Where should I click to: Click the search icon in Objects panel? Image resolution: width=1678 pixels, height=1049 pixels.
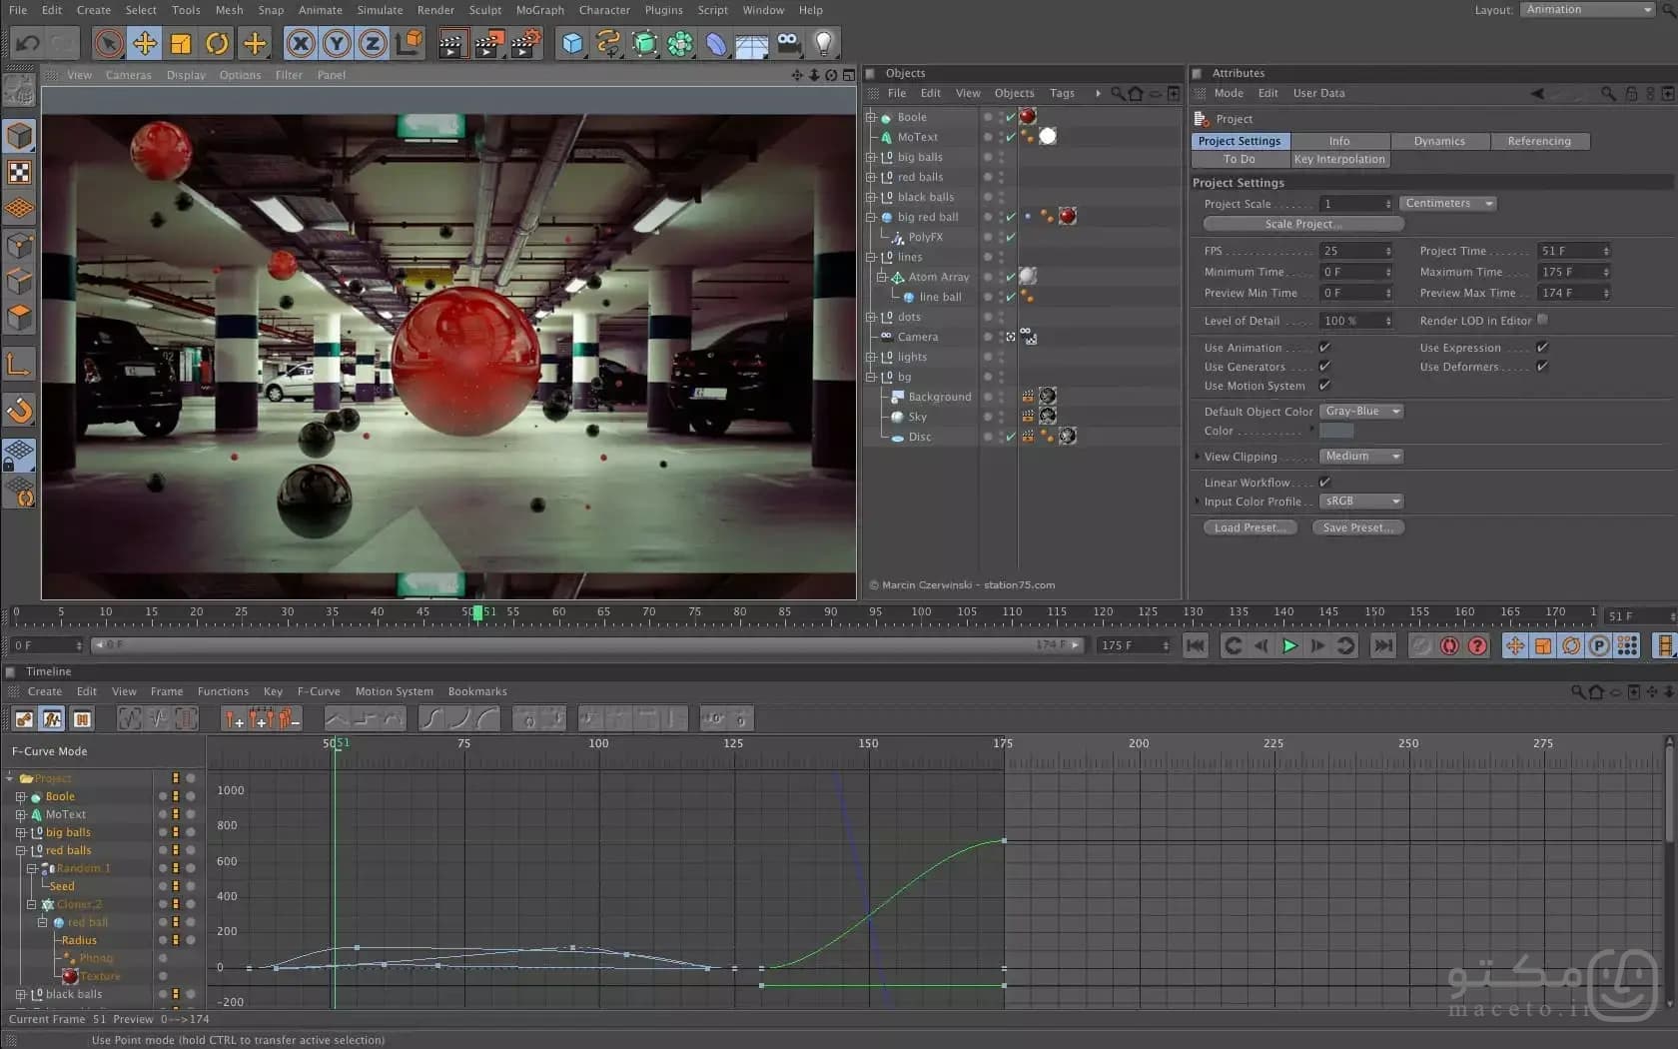[x=1118, y=94]
